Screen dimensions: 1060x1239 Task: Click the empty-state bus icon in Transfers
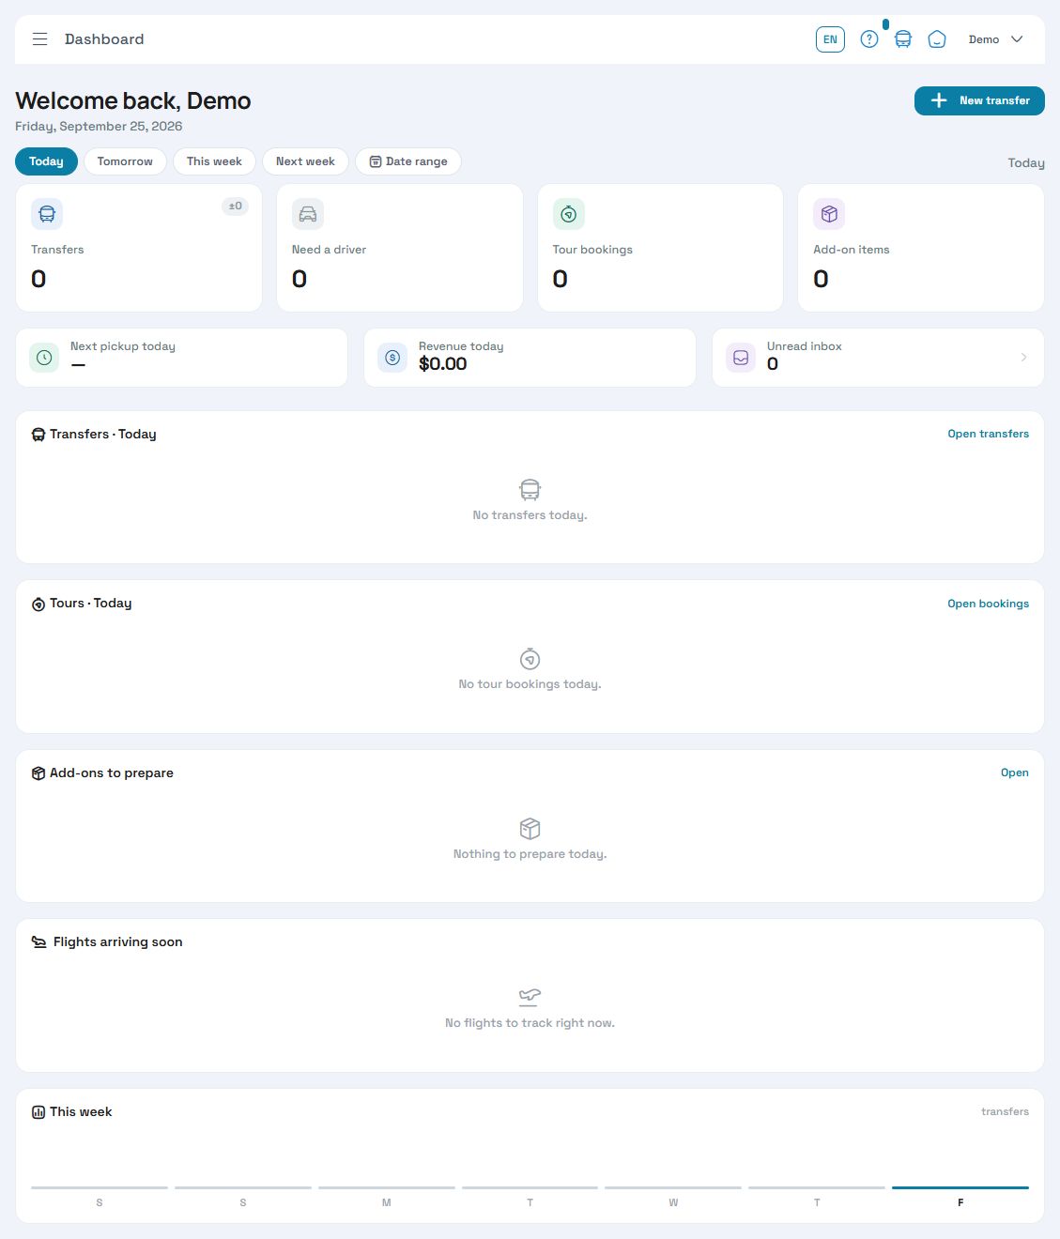point(530,489)
